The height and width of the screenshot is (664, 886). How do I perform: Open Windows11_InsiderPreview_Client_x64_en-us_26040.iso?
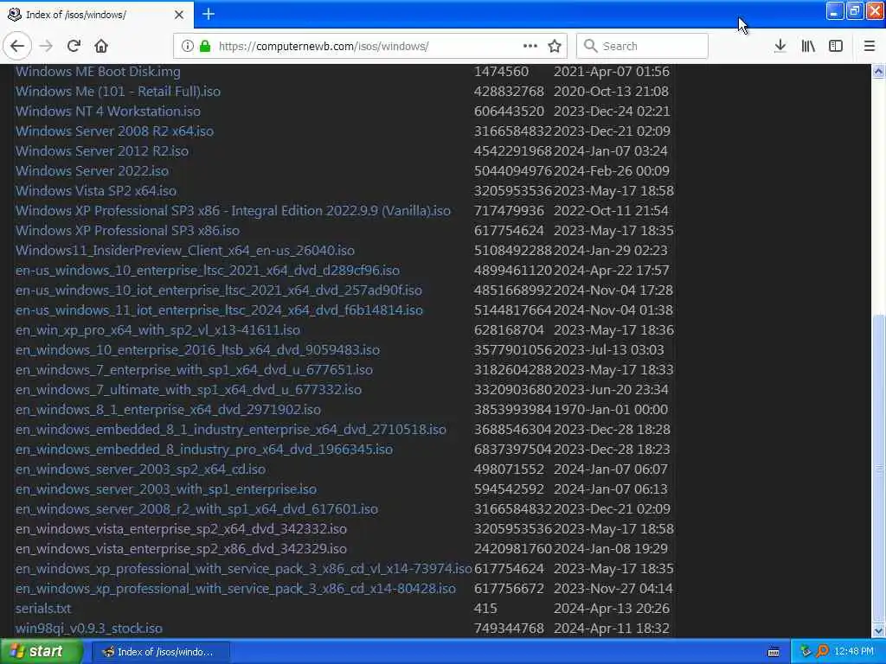click(185, 250)
